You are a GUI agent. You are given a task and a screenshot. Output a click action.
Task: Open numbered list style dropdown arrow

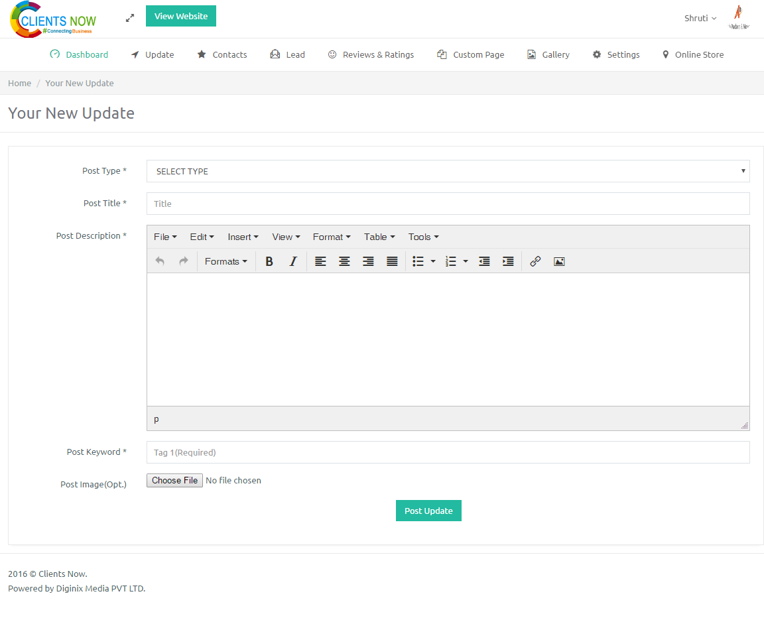coord(466,261)
